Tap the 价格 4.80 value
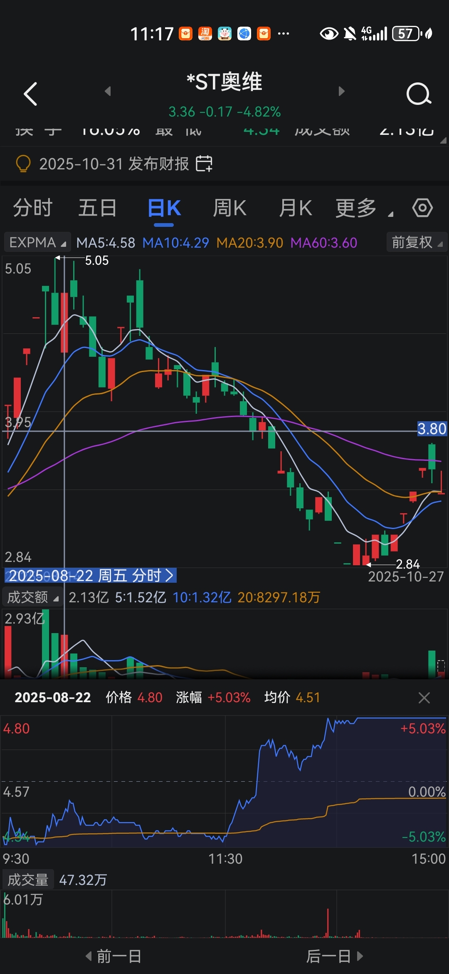 pos(134,698)
